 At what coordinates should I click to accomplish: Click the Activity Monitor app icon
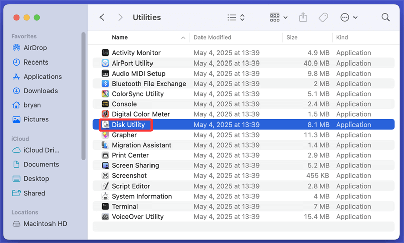[x=105, y=53]
